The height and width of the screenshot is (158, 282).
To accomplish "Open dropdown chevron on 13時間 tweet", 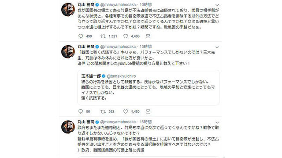I will coord(217,47).
